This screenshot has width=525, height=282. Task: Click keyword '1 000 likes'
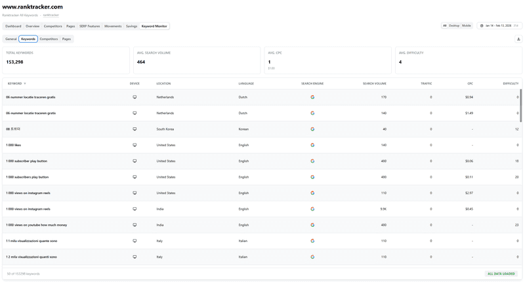click(13, 145)
